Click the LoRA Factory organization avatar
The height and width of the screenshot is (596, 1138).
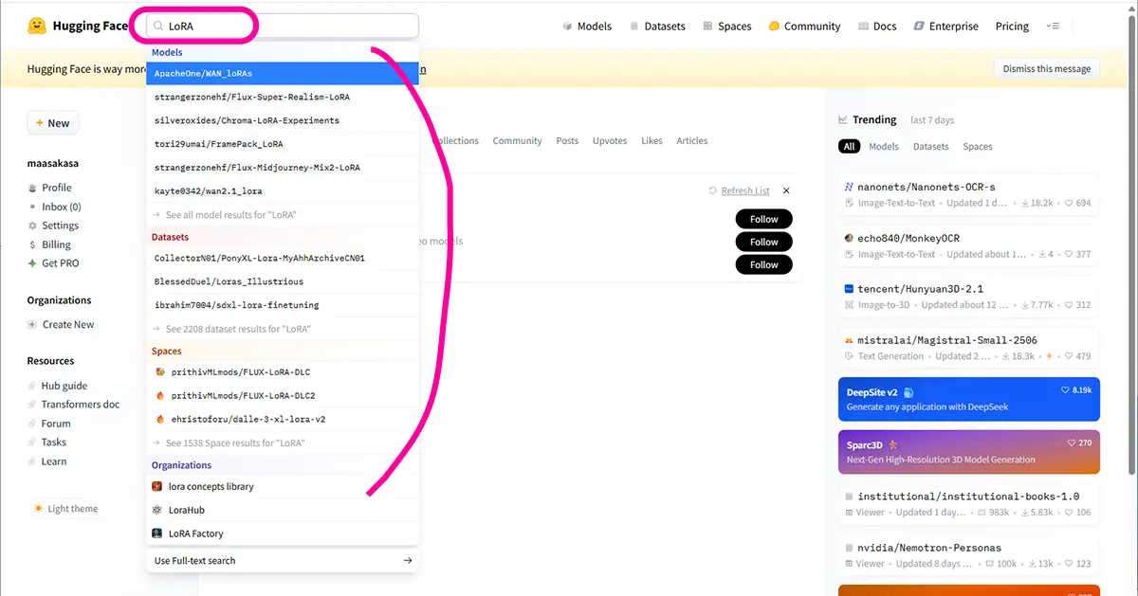pyautogui.click(x=158, y=533)
